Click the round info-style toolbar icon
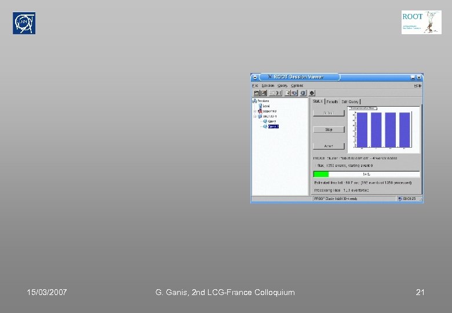The image size is (452, 313). coord(303,93)
